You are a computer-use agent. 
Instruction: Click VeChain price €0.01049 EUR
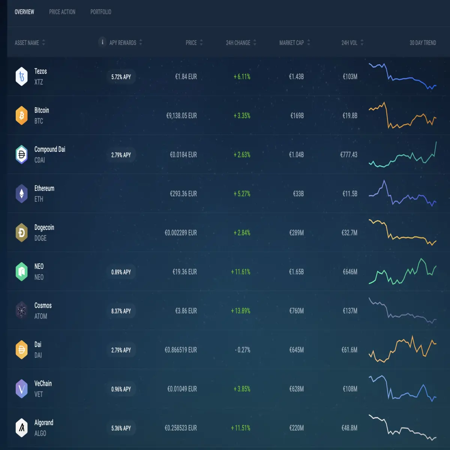pyautogui.click(x=182, y=389)
